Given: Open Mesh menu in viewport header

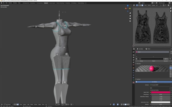Looking at the screenshot, I should (32, 104).
